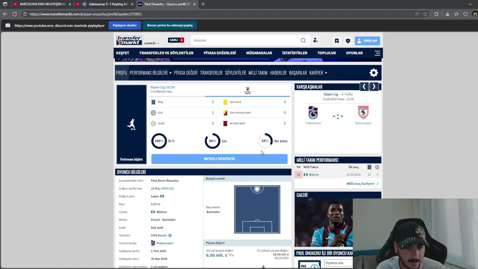The image size is (478, 269).
Task: Expand the .com.tr domain selector
Action: [x=151, y=43]
